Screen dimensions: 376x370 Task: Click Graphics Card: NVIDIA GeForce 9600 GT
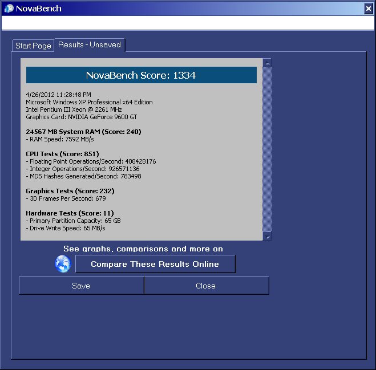point(82,117)
